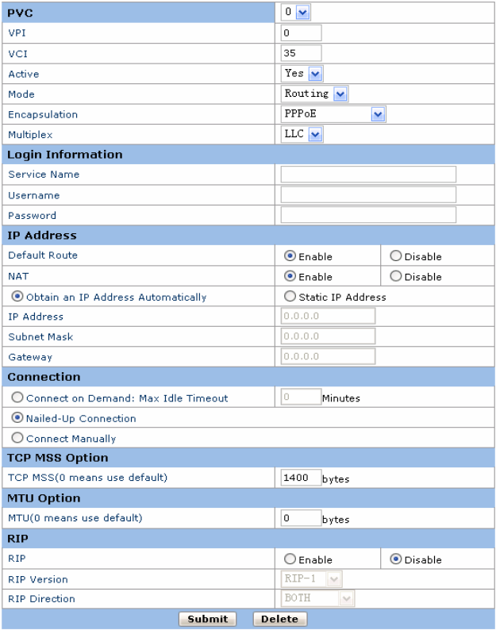Click the Connection section header
496x630 pixels.
point(248,377)
